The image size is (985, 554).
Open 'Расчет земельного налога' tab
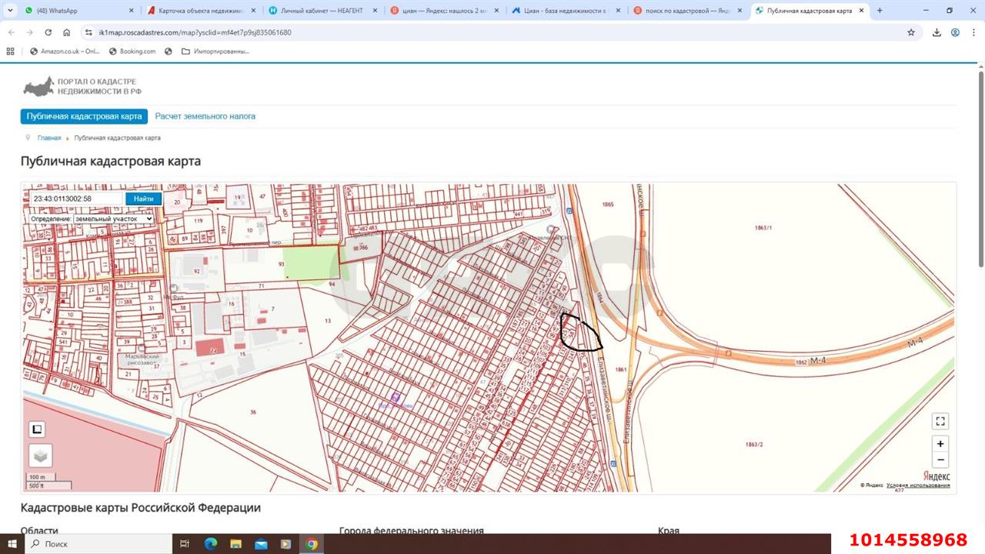click(x=205, y=116)
